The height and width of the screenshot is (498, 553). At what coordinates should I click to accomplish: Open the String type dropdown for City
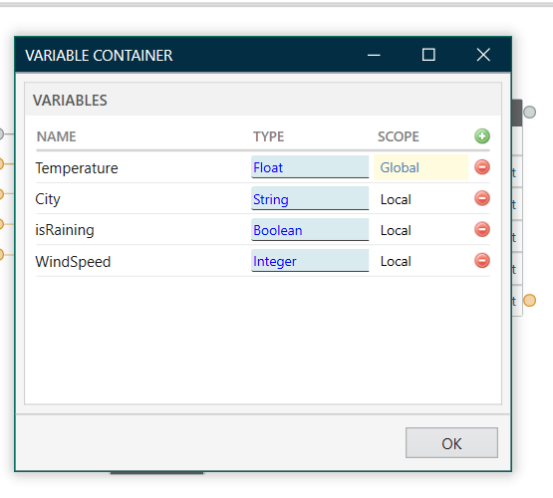pyautogui.click(x=310, y=198)
